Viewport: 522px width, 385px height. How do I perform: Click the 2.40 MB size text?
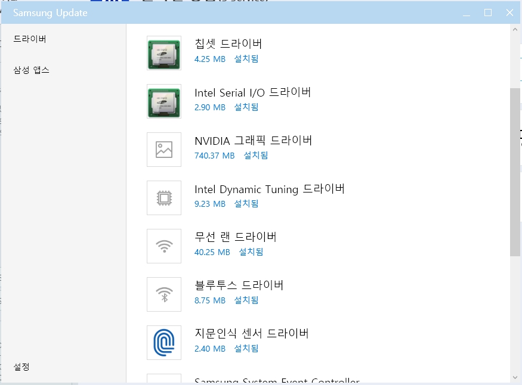pos(210,349)
